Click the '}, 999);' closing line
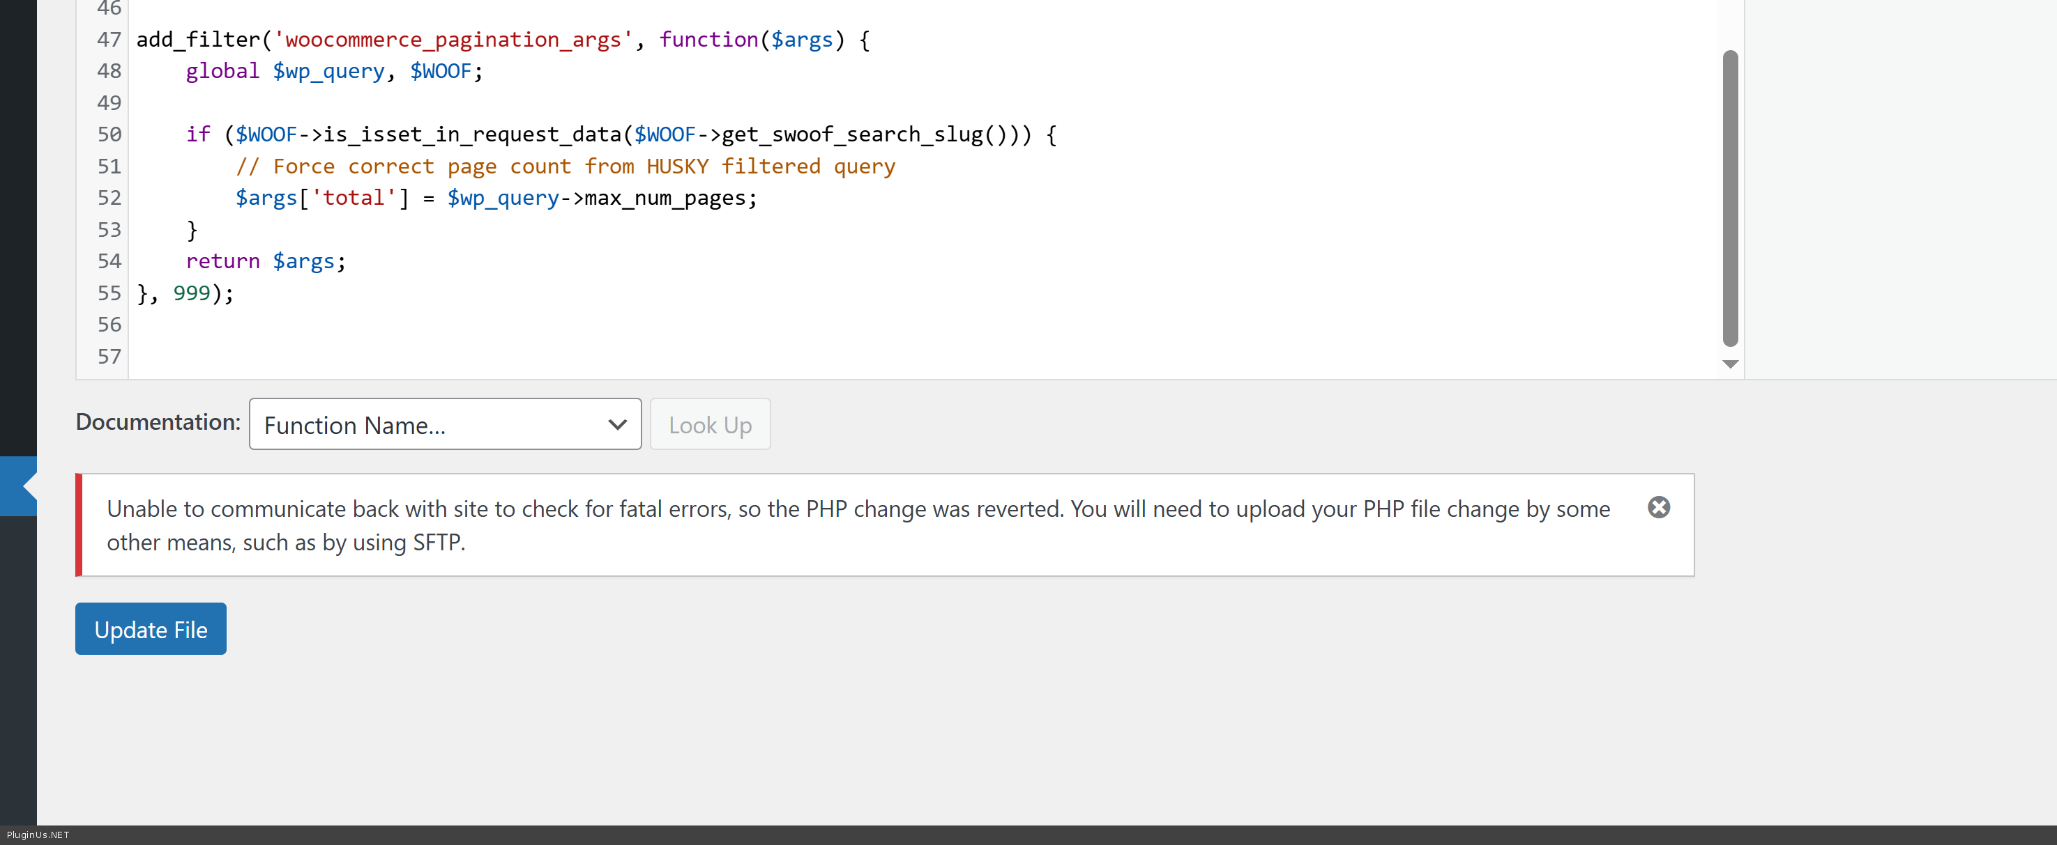The image size is (2057, 845). tap(185, 294)
